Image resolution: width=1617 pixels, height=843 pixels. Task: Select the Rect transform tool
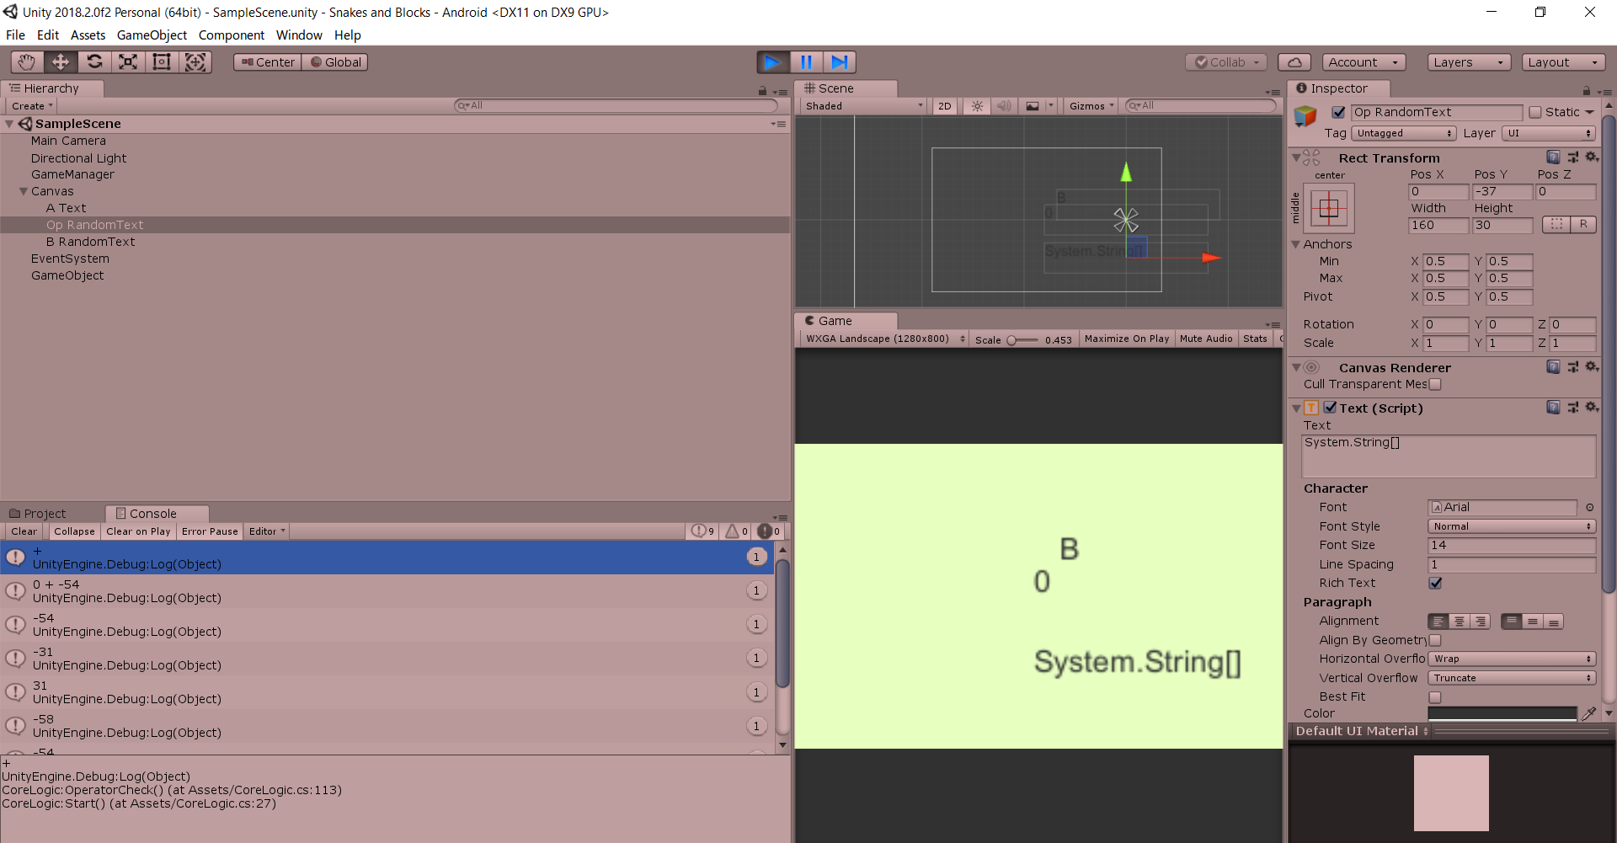pyautogui.click(x=162, y=61)
